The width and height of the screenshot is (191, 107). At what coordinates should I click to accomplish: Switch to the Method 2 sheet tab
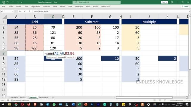click(24, 97)
